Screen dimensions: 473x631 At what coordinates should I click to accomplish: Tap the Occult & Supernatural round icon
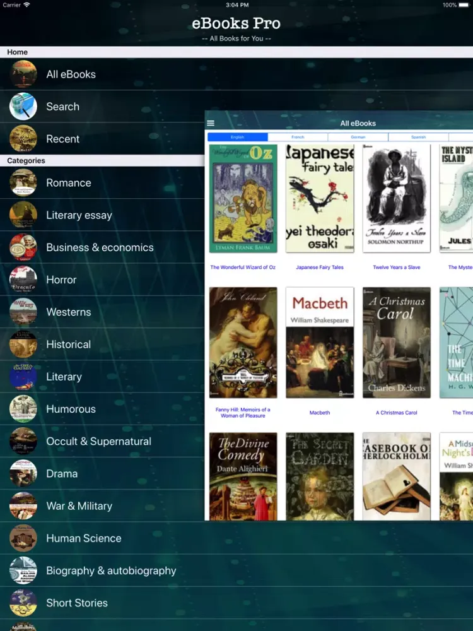23,441
